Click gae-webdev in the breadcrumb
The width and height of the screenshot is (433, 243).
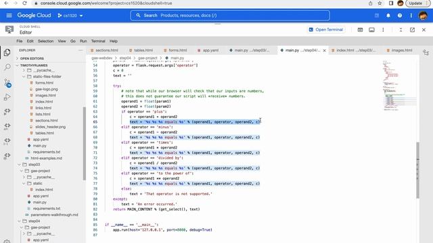pyautogui.click(x=102, y=58)
